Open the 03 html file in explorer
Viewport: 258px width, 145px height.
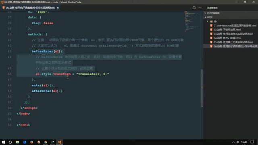tap(233, 34)
